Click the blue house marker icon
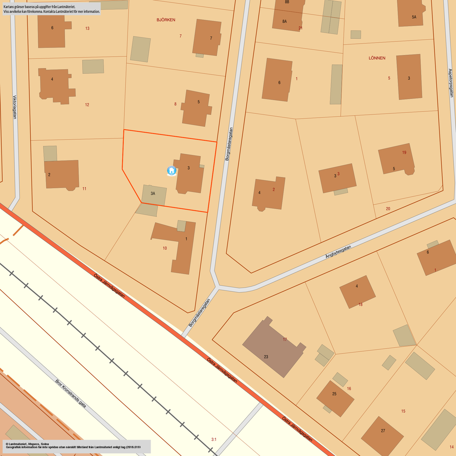This screenshot has height=456, width=456. 171,171
